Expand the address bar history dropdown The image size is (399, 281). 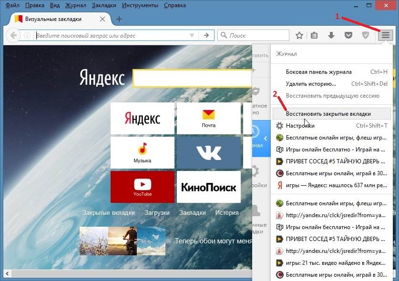tap(192, 35)
